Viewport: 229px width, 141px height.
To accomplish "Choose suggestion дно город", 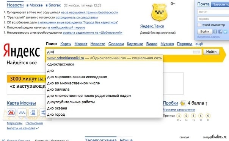I will [x=104, y=114].
